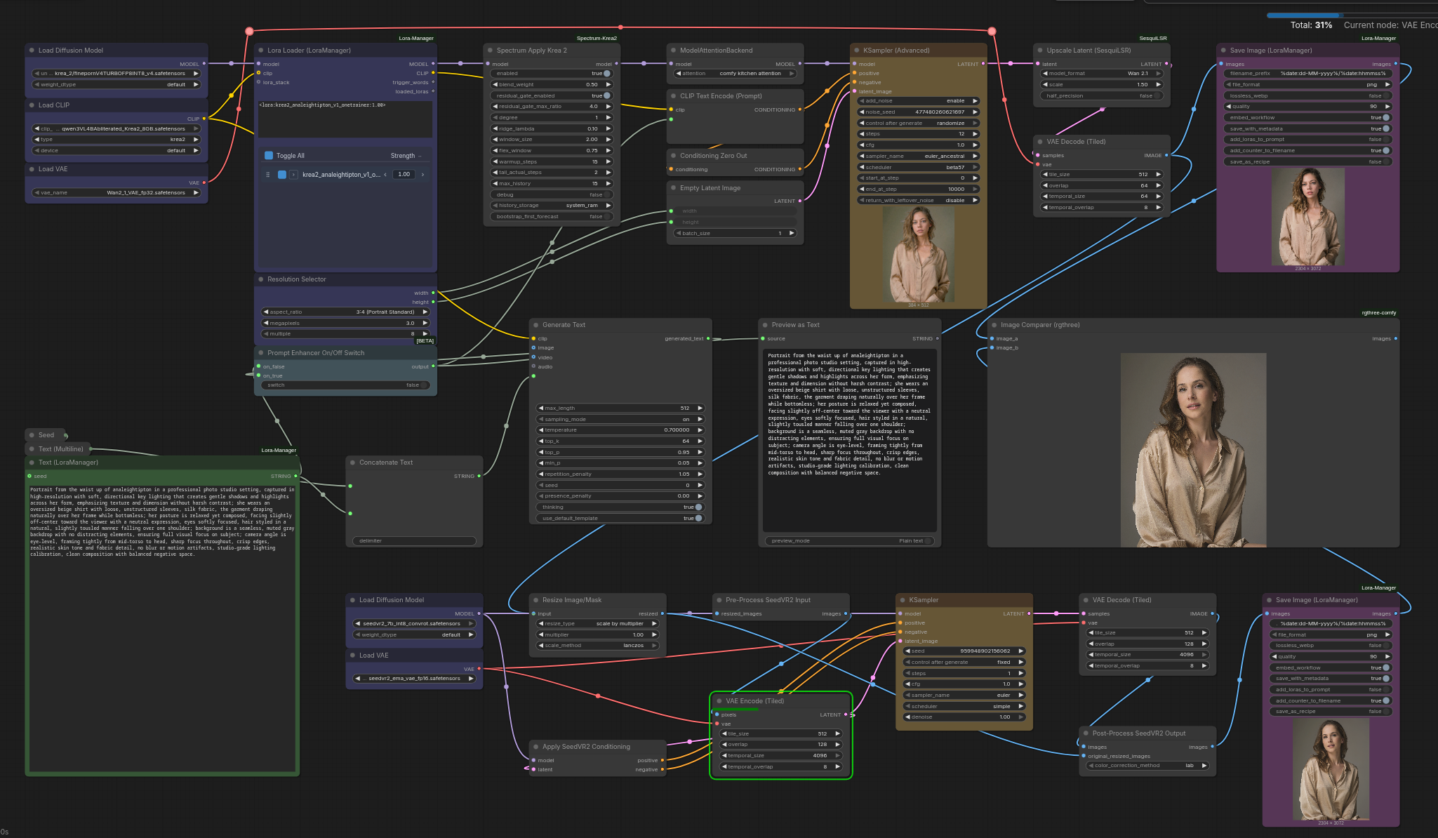
Task: Open the aspect_ratio dropdown in Resolution Selector
Action: pos(345,312)
